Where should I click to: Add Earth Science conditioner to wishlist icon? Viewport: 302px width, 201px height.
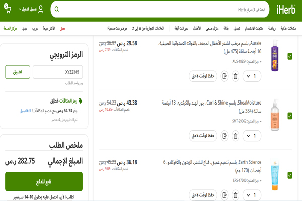tap(224, 195)
